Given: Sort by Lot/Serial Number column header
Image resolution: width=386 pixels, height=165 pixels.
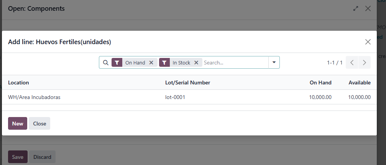Looking at the screenshot, I should click(187, 83).
